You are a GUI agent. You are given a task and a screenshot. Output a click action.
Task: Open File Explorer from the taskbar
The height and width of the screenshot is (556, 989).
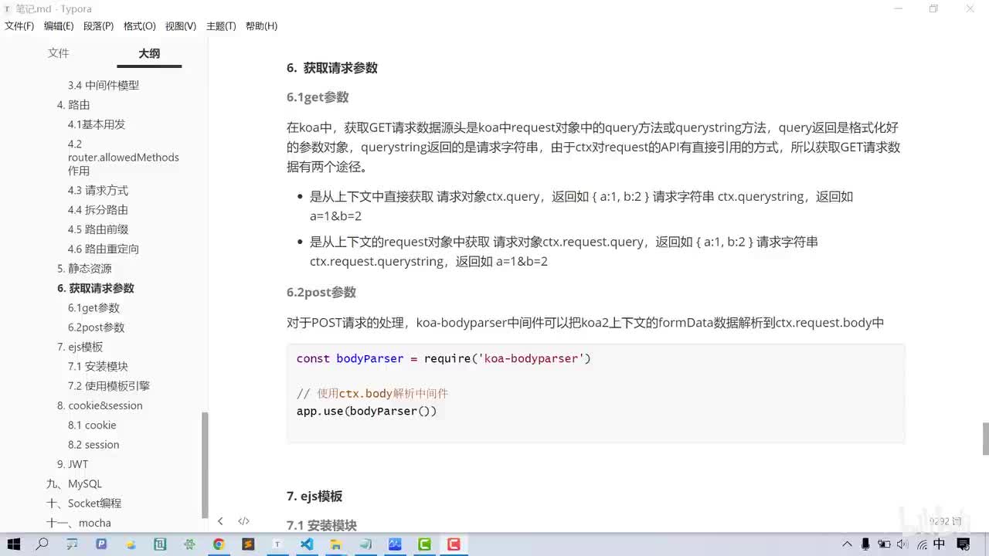(336, 544)
